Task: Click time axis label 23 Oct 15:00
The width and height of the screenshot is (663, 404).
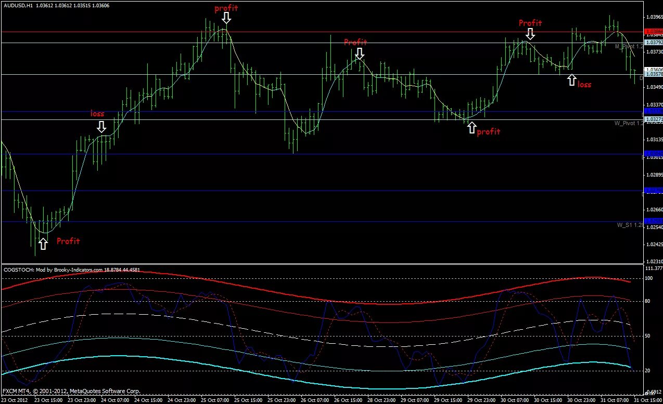Action: tap(48, 400)
